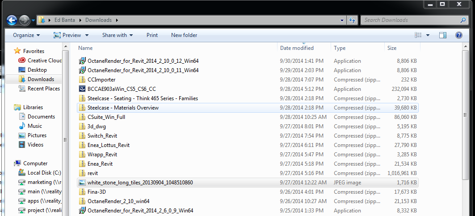The image size is (475, 216).
Task: Click Print in the toolbar
Action: tap(152, 35)
